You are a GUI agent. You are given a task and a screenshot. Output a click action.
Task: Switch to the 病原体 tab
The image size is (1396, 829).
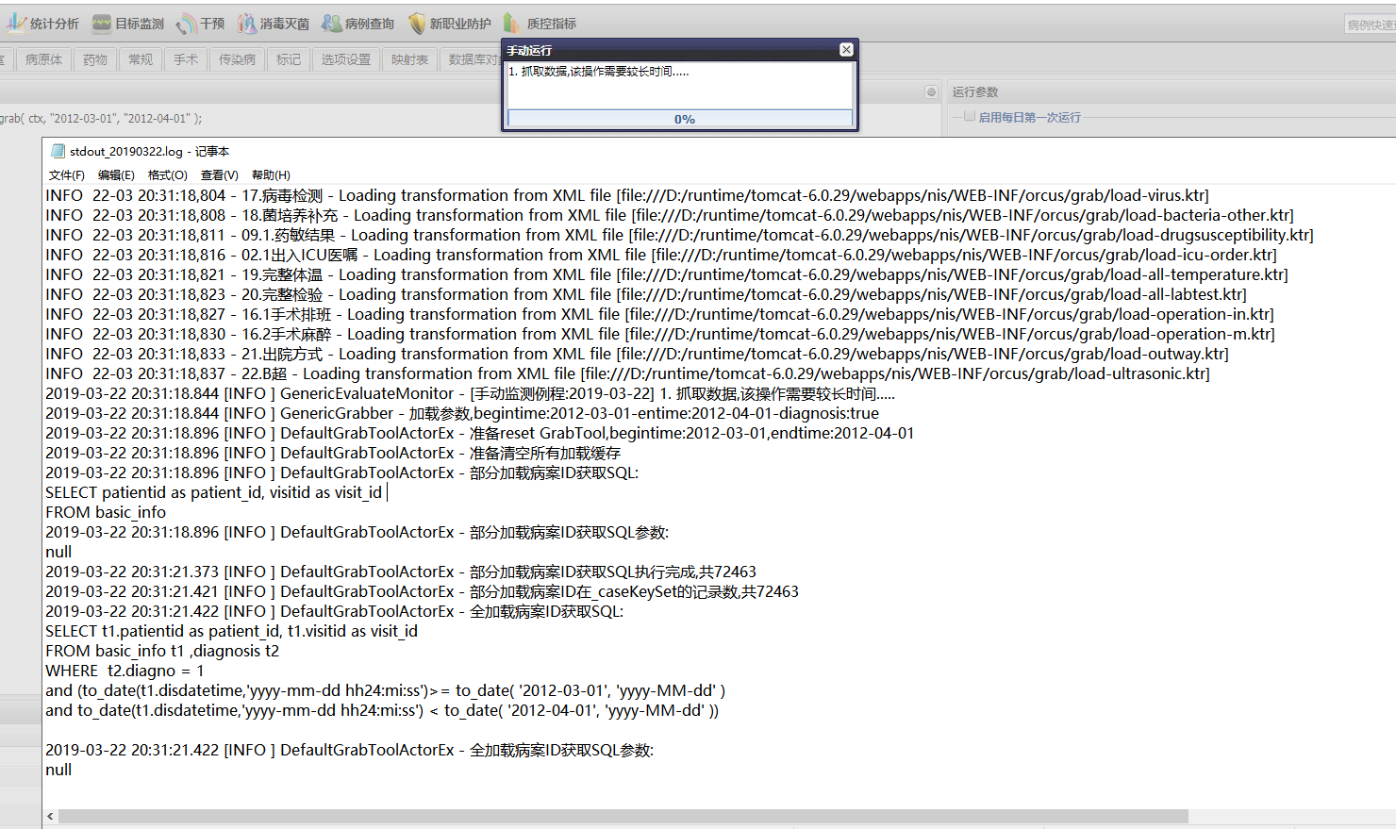[x=44, y=59]
